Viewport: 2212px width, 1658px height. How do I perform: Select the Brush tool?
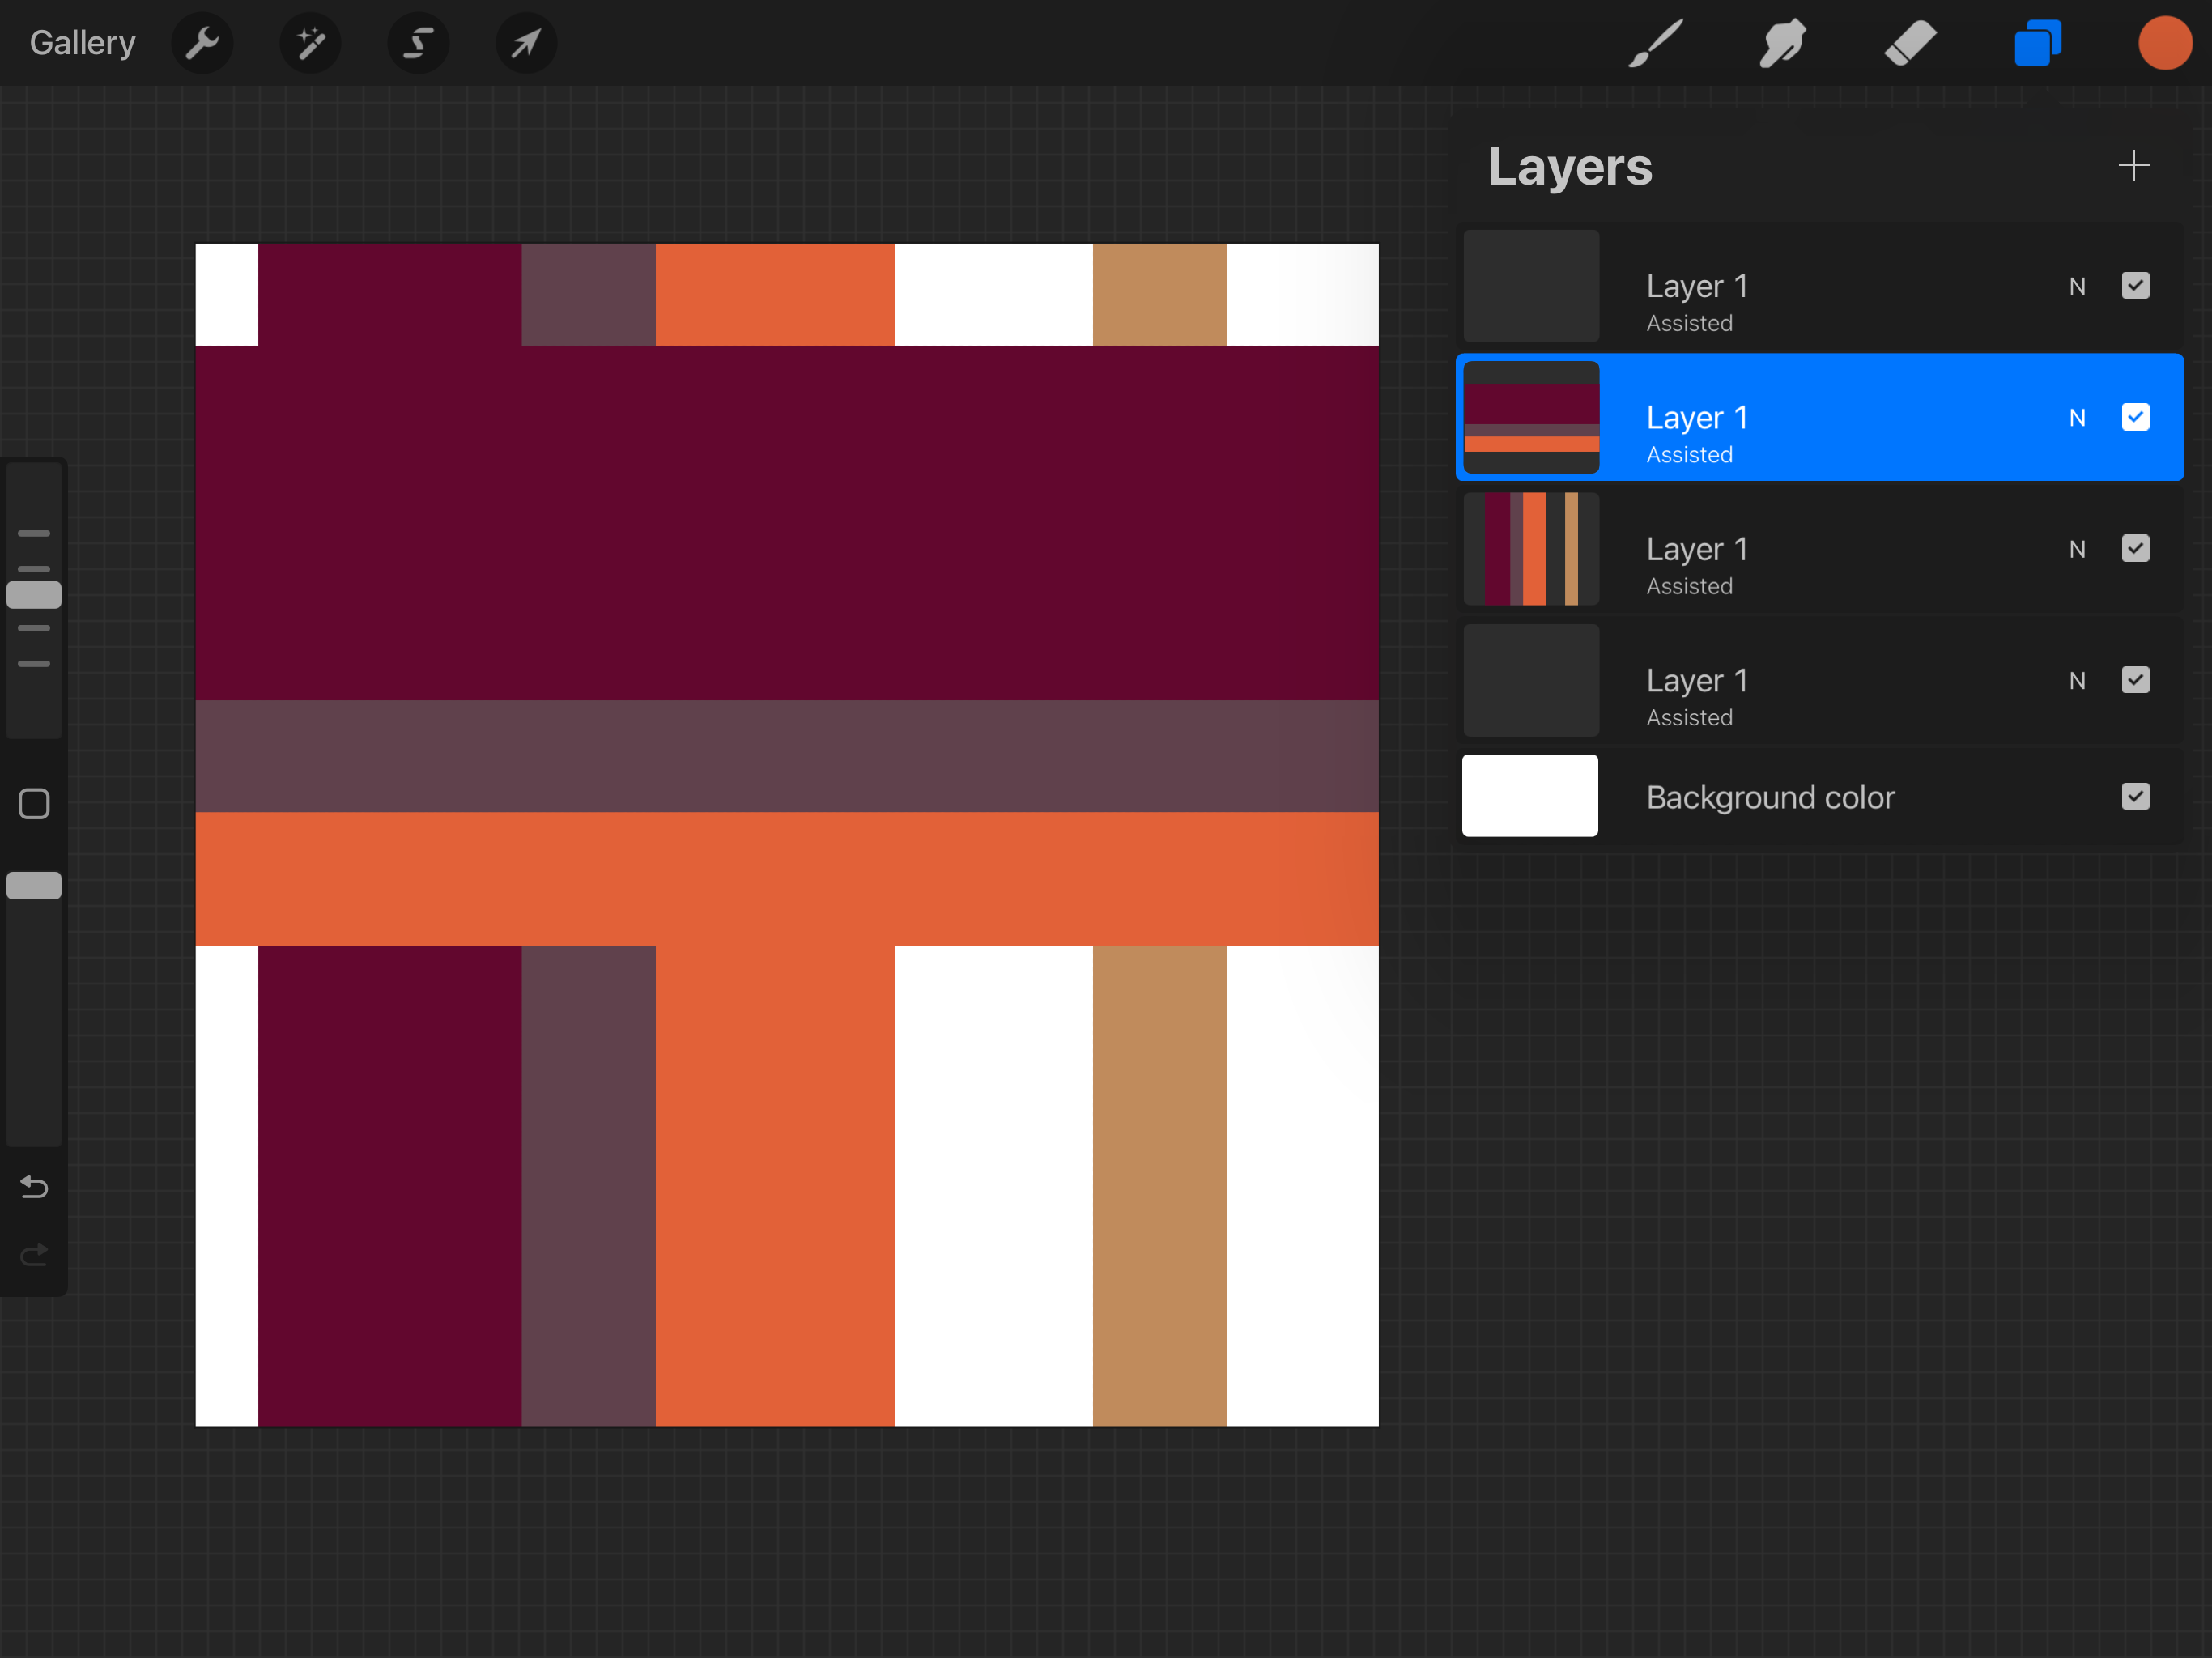pos(1655,43)
